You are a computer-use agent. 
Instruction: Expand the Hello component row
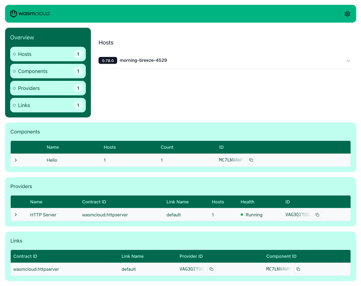pyautogui.click(x=16, y=160)
